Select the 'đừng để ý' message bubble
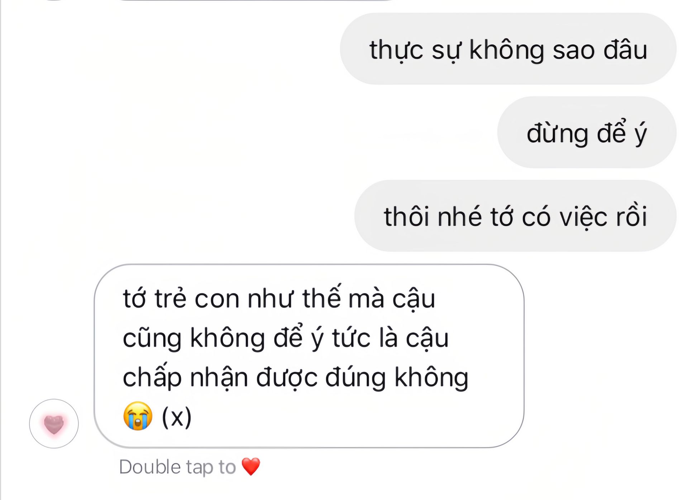The width and height of the screenshot is (688, 500). [x=587, y=132]
